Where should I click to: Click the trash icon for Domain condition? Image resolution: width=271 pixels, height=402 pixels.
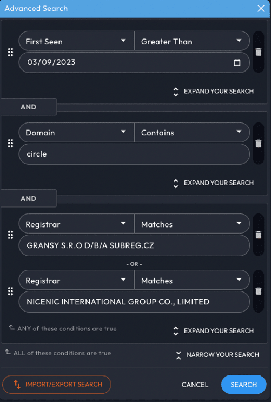(259, 144)
